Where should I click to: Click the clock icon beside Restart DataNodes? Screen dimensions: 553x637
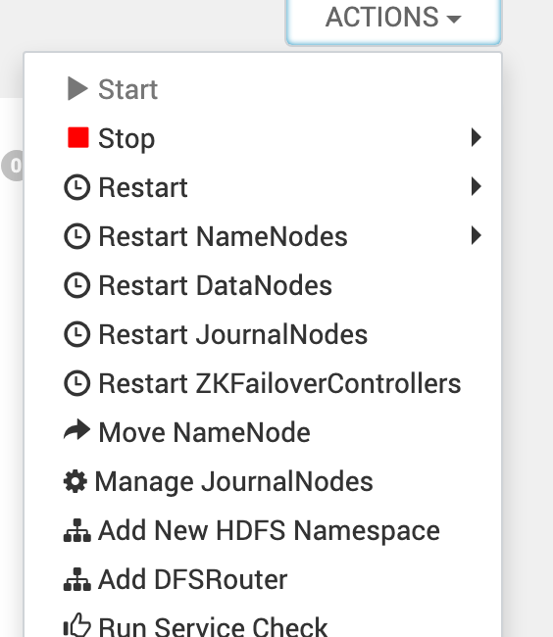tap(76, 285)
